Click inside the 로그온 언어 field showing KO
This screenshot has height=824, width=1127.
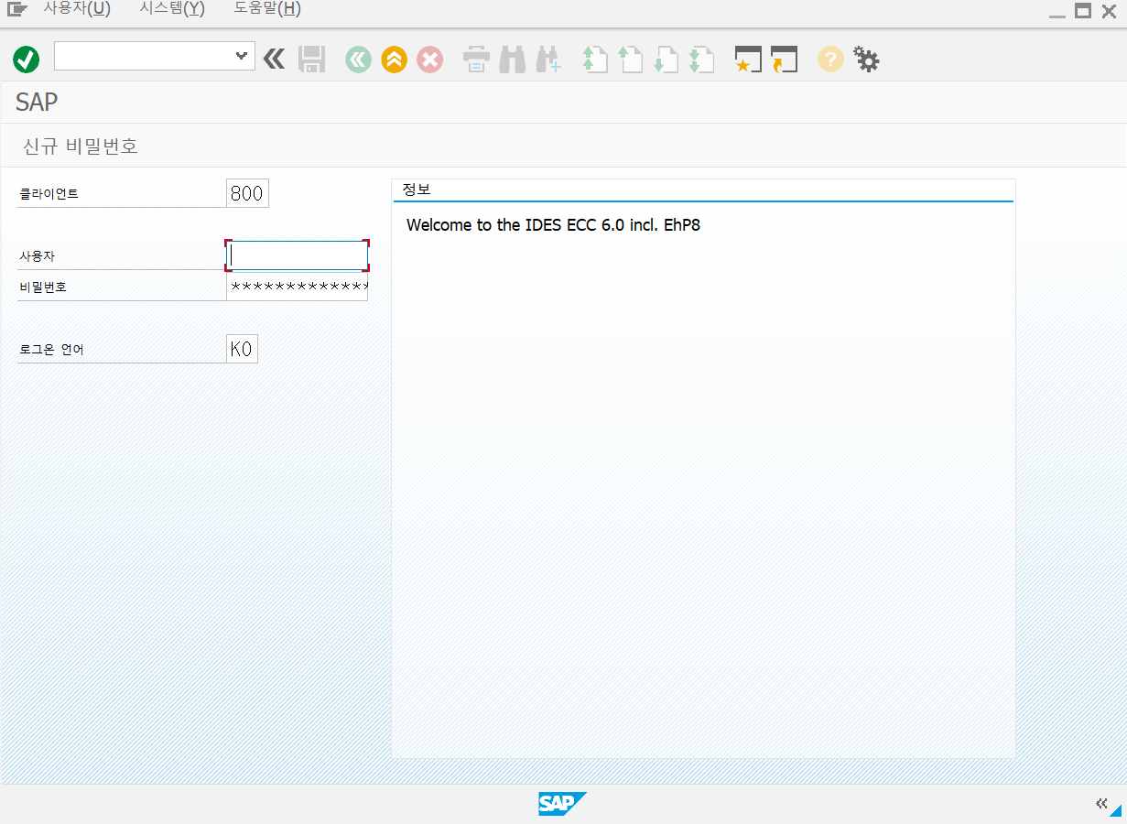241,348
